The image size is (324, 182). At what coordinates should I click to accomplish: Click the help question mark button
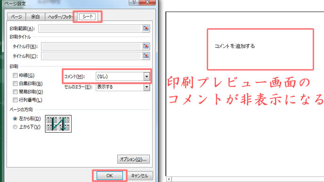point(134,2)
